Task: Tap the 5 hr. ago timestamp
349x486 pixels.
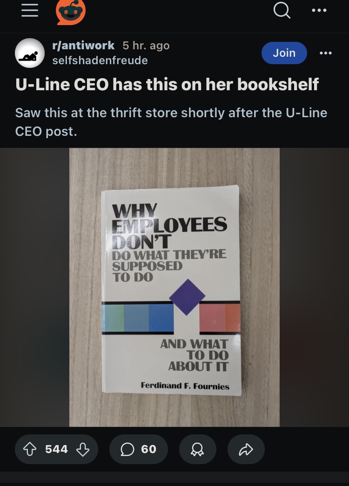Action: [x=146, y=45]
